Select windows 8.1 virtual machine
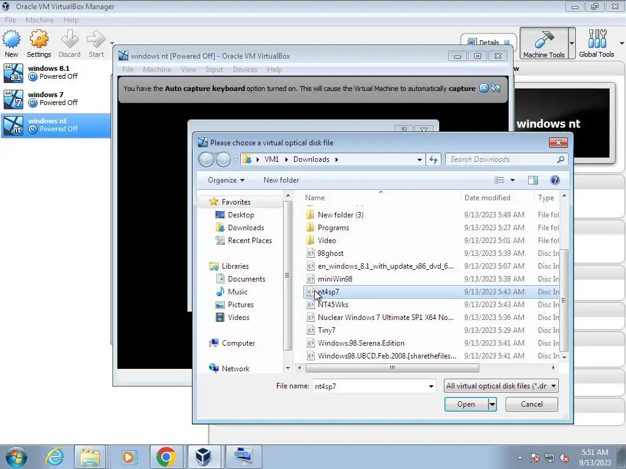This screenshot has width=626, height=469. click(x=55, y=73)
